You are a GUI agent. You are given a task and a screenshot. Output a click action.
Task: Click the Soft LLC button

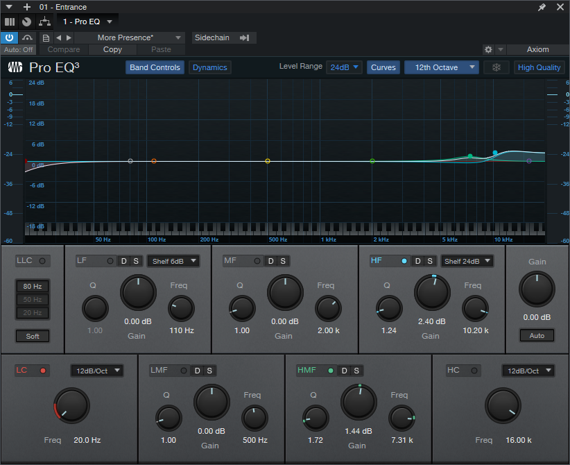33,336
